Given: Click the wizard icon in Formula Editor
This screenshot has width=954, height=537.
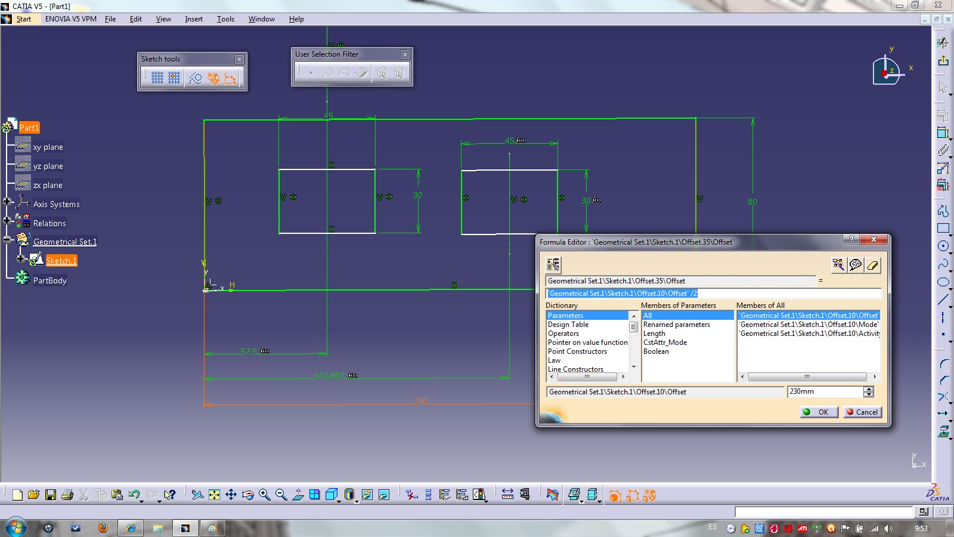Looking at the screenshot, I should (838, 264).
